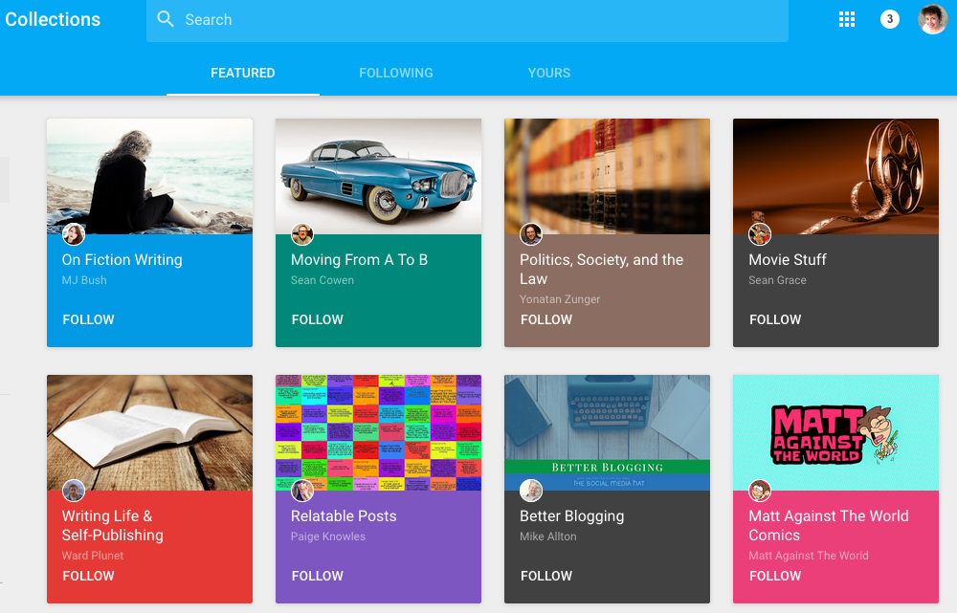Follow the On Fiction Writing collection
The width and height of the screenshot is (957, 613).
click(x=88, y=319)
